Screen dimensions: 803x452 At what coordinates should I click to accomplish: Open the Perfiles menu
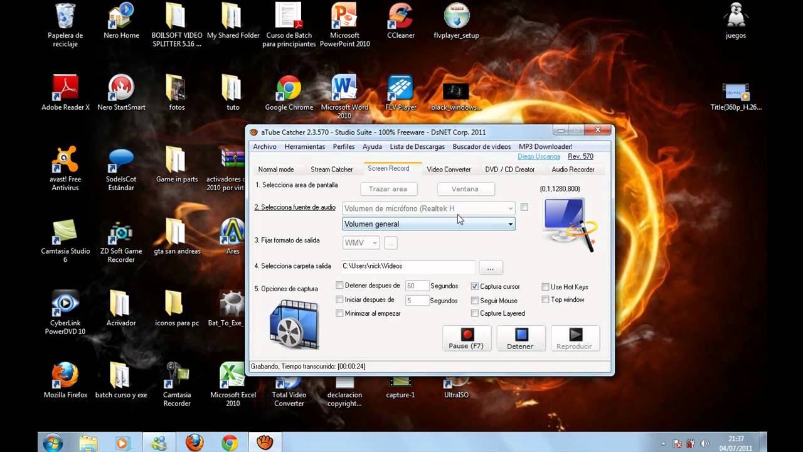(344, 146)
